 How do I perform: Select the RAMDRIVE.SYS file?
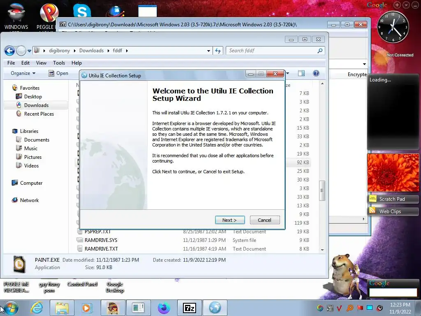pos(101,240)
